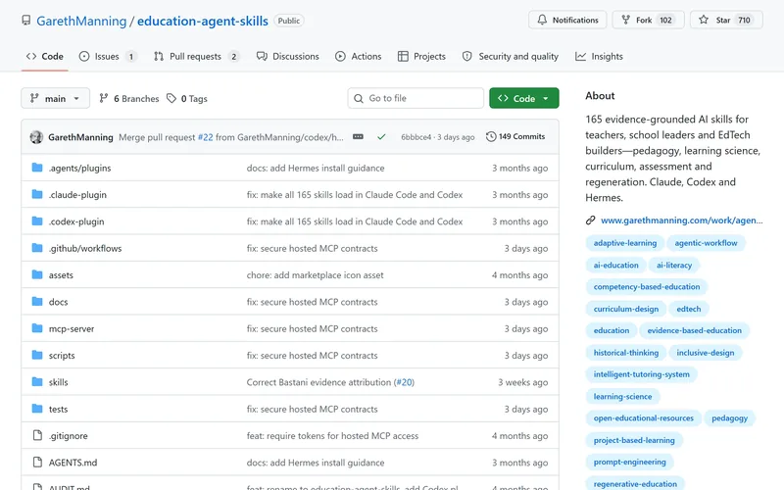Open the Pull requests tab
Image resolution: width=784 pixels, height=490 pixels.
pyautogui.click(x=195, y=57)
